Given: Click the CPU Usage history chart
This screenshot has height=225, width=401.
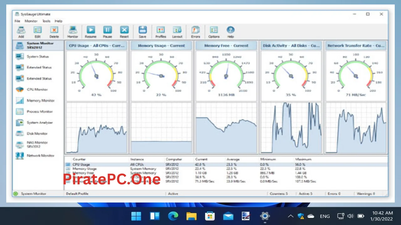Looking at the screenshot, I should [96, 127].
